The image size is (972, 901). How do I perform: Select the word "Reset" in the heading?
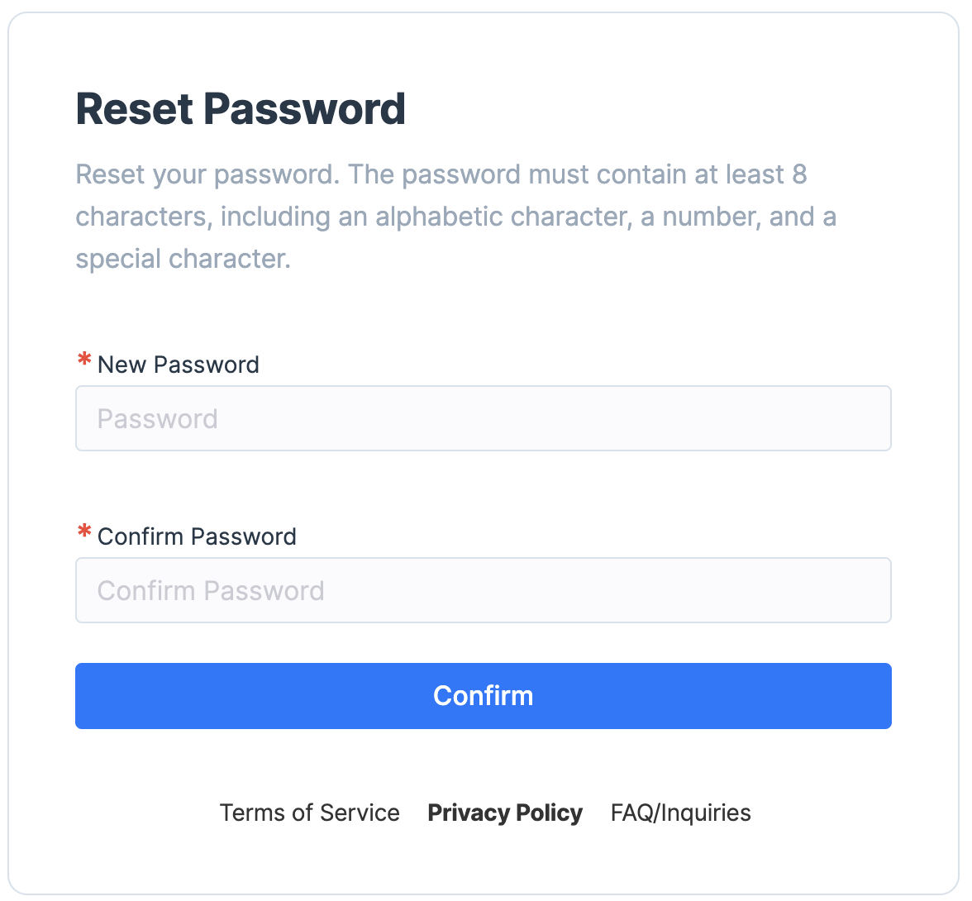[134, 109]
